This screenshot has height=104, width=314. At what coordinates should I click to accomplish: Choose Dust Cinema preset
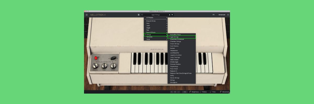[x=182, y=46]
